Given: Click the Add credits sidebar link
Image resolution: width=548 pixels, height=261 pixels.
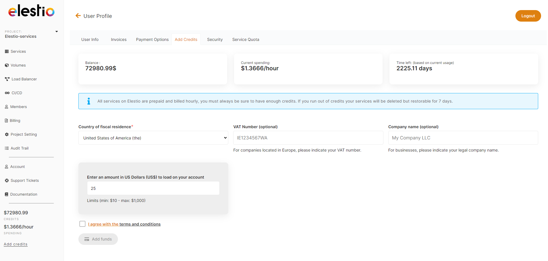Looking at the screenshot, I should point(16,244).
